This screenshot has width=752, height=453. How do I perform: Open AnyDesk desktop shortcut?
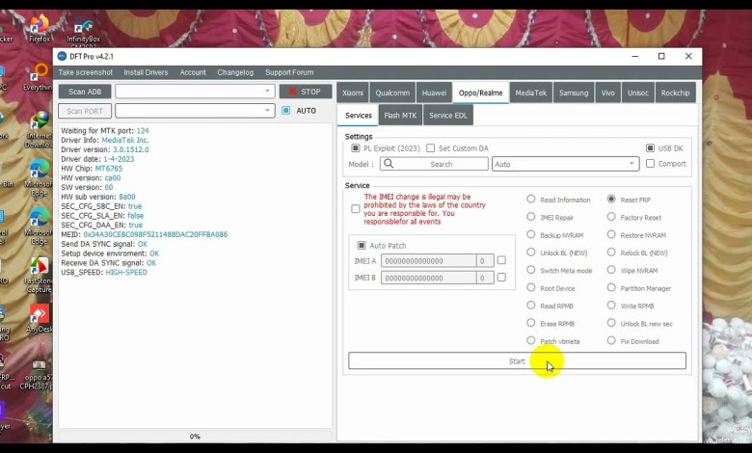tap(39, 318)
